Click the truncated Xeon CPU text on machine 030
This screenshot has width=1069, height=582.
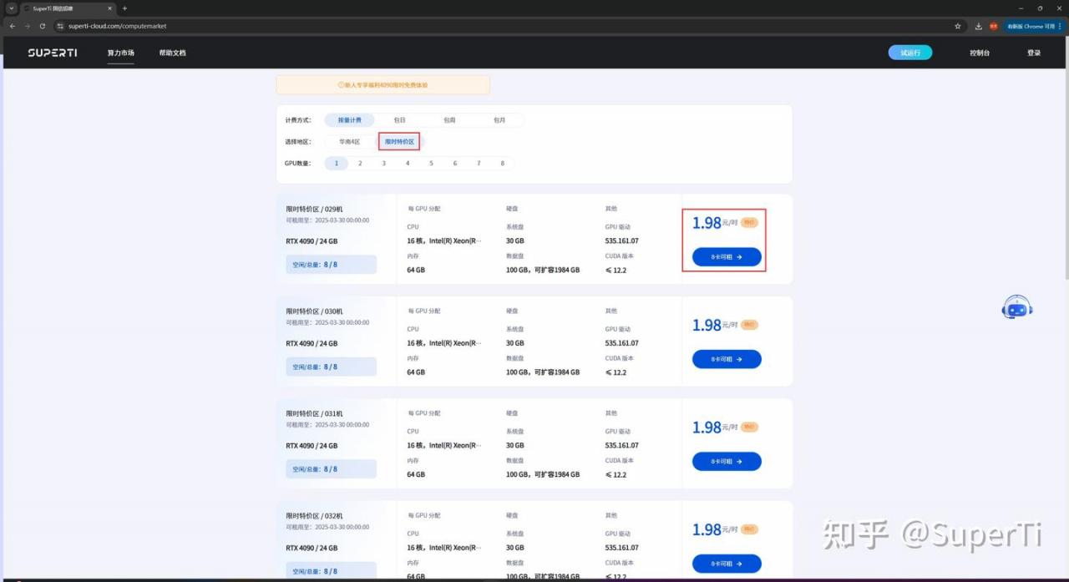444,343
